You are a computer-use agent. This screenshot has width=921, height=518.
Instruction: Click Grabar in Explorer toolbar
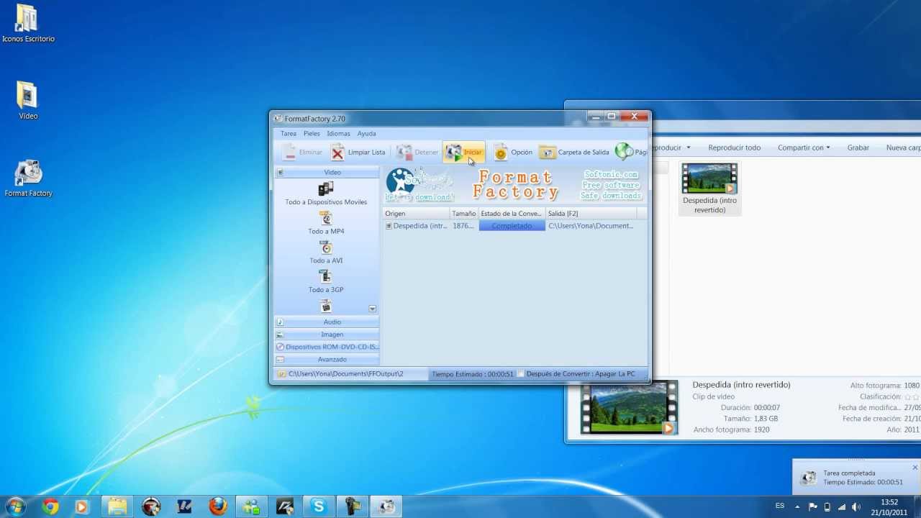pyautogui.click(x=858, y=147)
